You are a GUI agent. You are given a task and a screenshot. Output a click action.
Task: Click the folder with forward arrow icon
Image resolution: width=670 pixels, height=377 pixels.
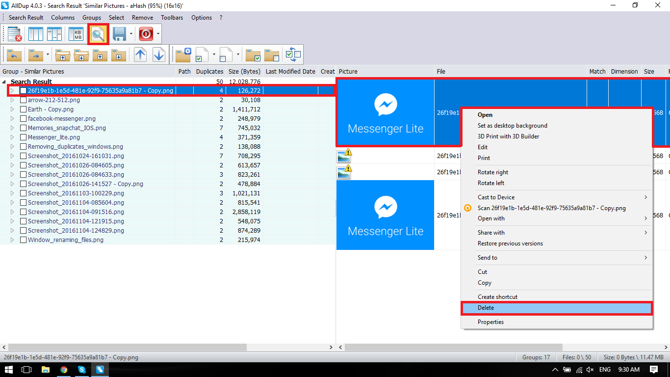click(35, 54)
